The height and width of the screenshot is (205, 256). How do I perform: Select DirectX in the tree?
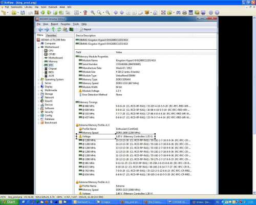tap(49, 101)
